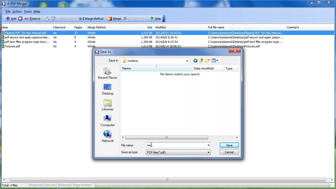Viewport: 336px width, 189px height.
Task: Click the [Page Number] status bar link
Action: 82,185
